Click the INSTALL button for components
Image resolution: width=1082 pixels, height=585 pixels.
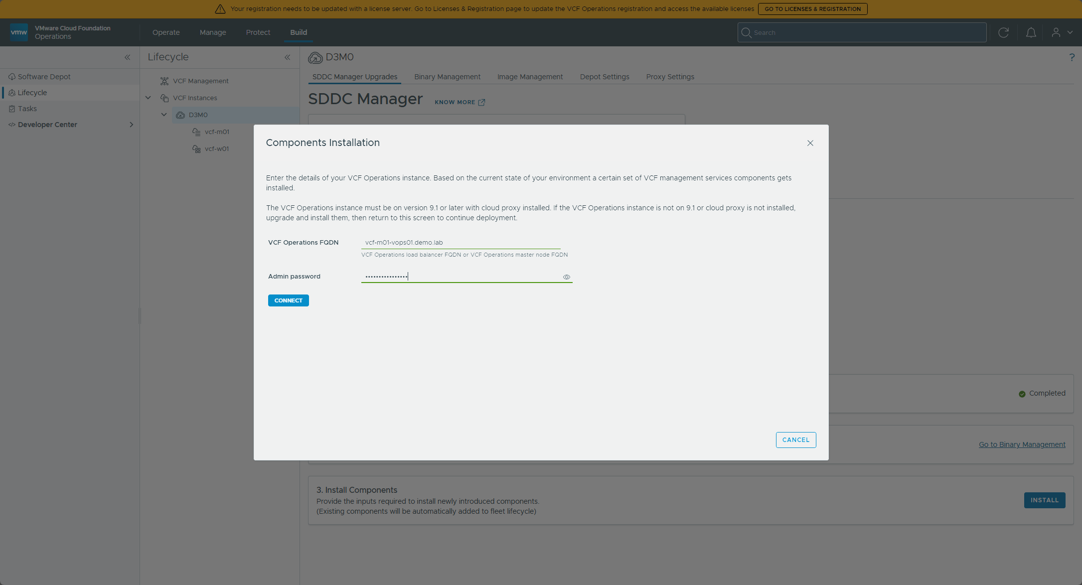coord(1045,500)
